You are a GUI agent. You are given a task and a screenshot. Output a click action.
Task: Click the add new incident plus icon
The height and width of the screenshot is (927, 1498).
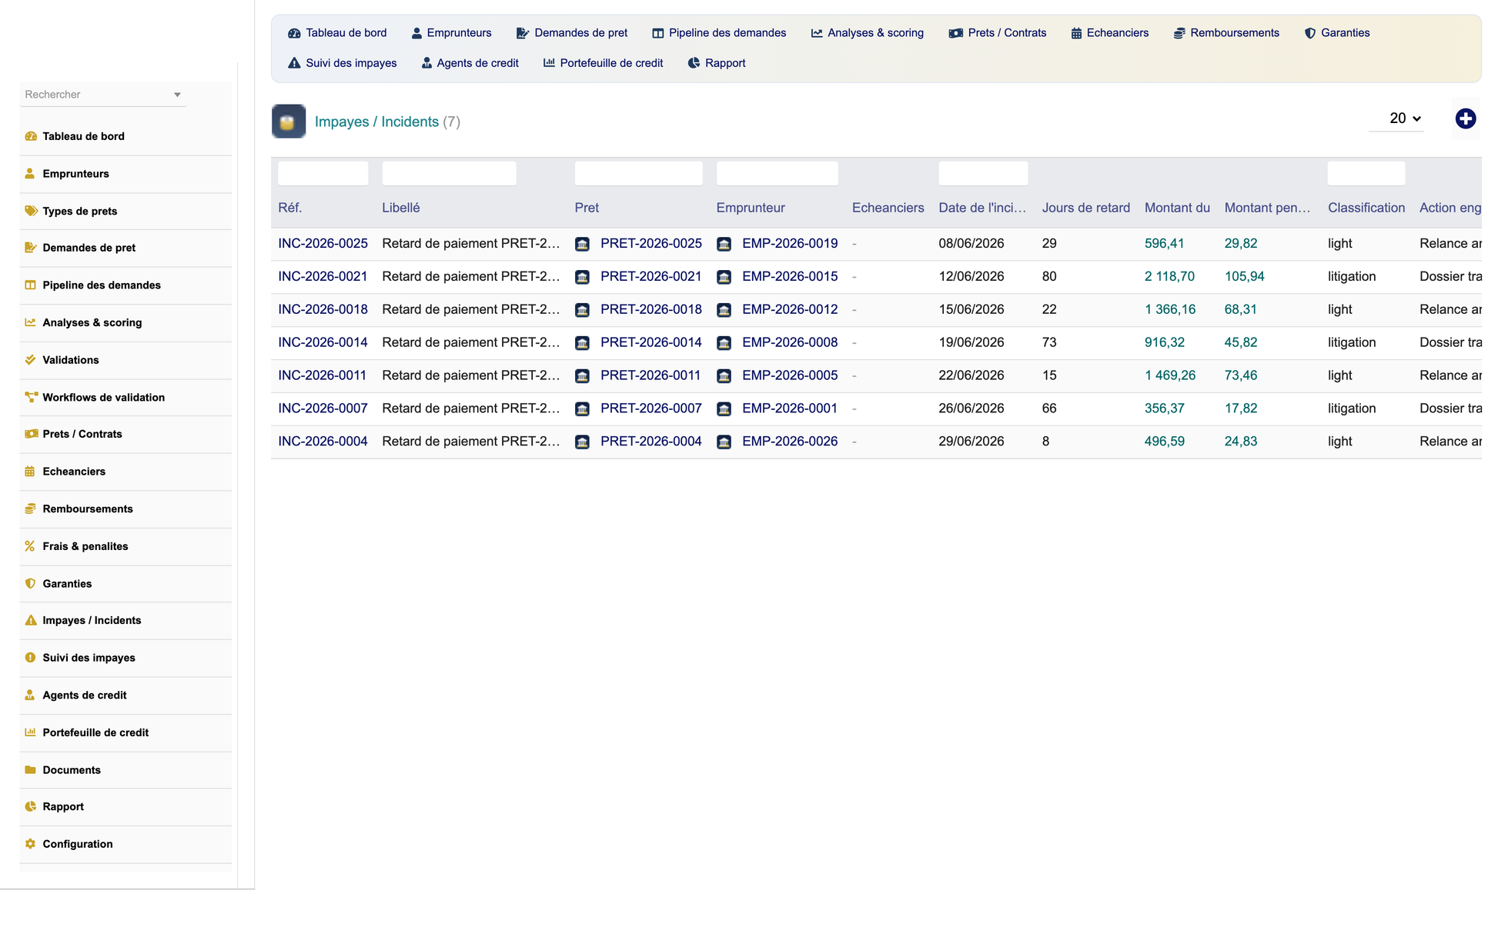click(1466, 118)
